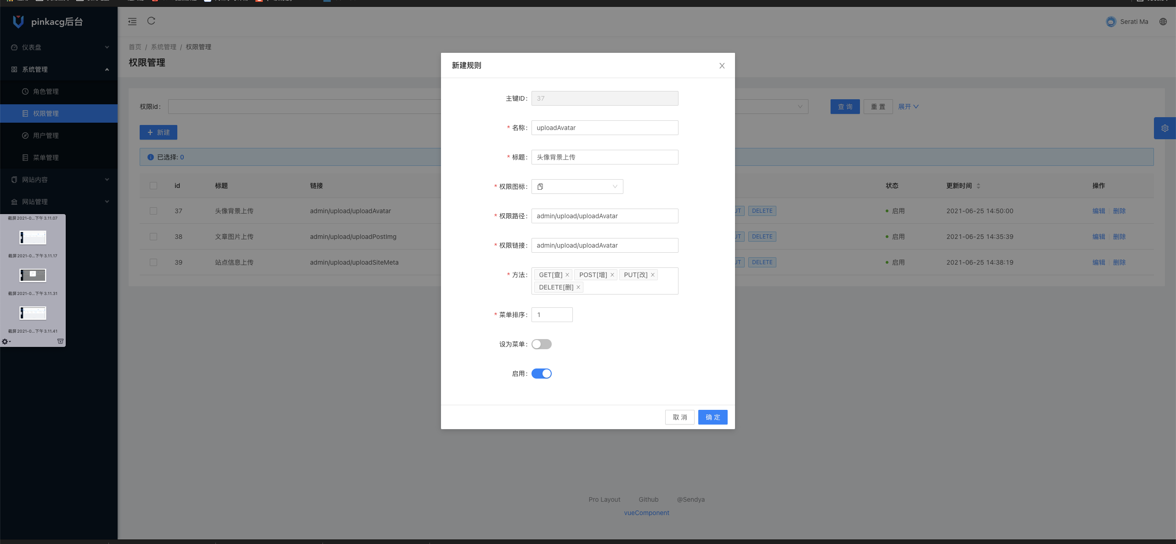
Task: Remove the GET[查] method tag
Action: point(567,275)
